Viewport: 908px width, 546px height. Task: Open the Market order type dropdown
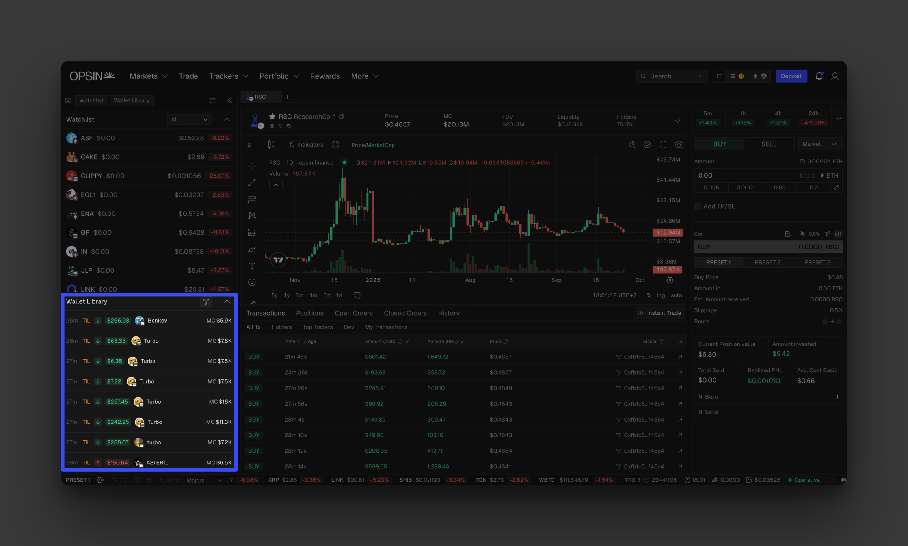point(820,144)
